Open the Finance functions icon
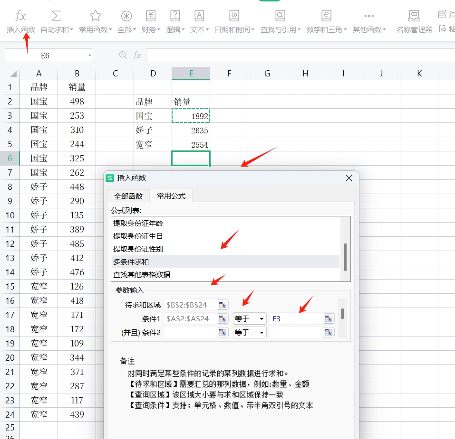The image size is (455, 439). pyautogui.click(x=150, y=16)
